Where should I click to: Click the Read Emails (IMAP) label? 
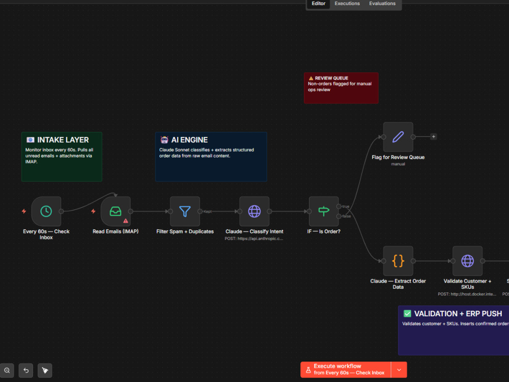[x=116, y=232]
